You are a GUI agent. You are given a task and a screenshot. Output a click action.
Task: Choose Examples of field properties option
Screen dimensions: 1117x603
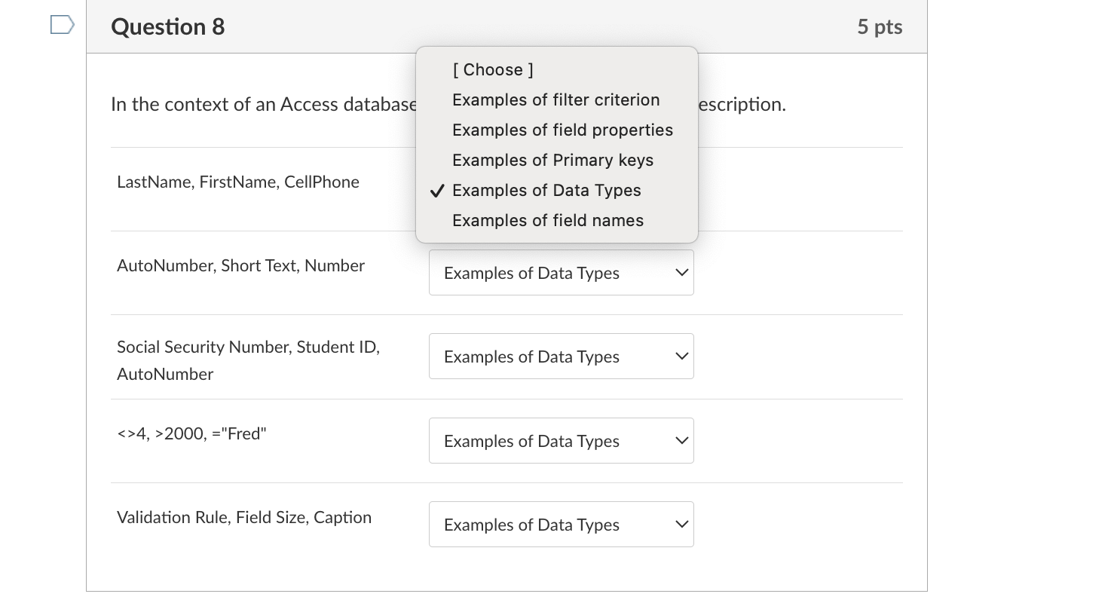562,130
